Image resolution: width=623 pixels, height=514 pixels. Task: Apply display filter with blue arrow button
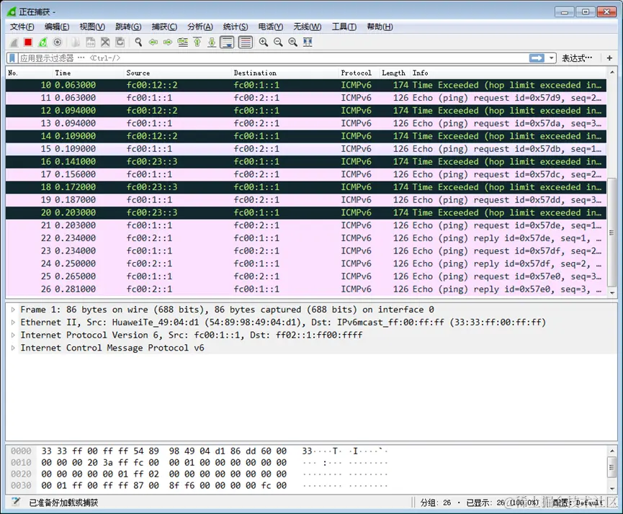(537, 58)
